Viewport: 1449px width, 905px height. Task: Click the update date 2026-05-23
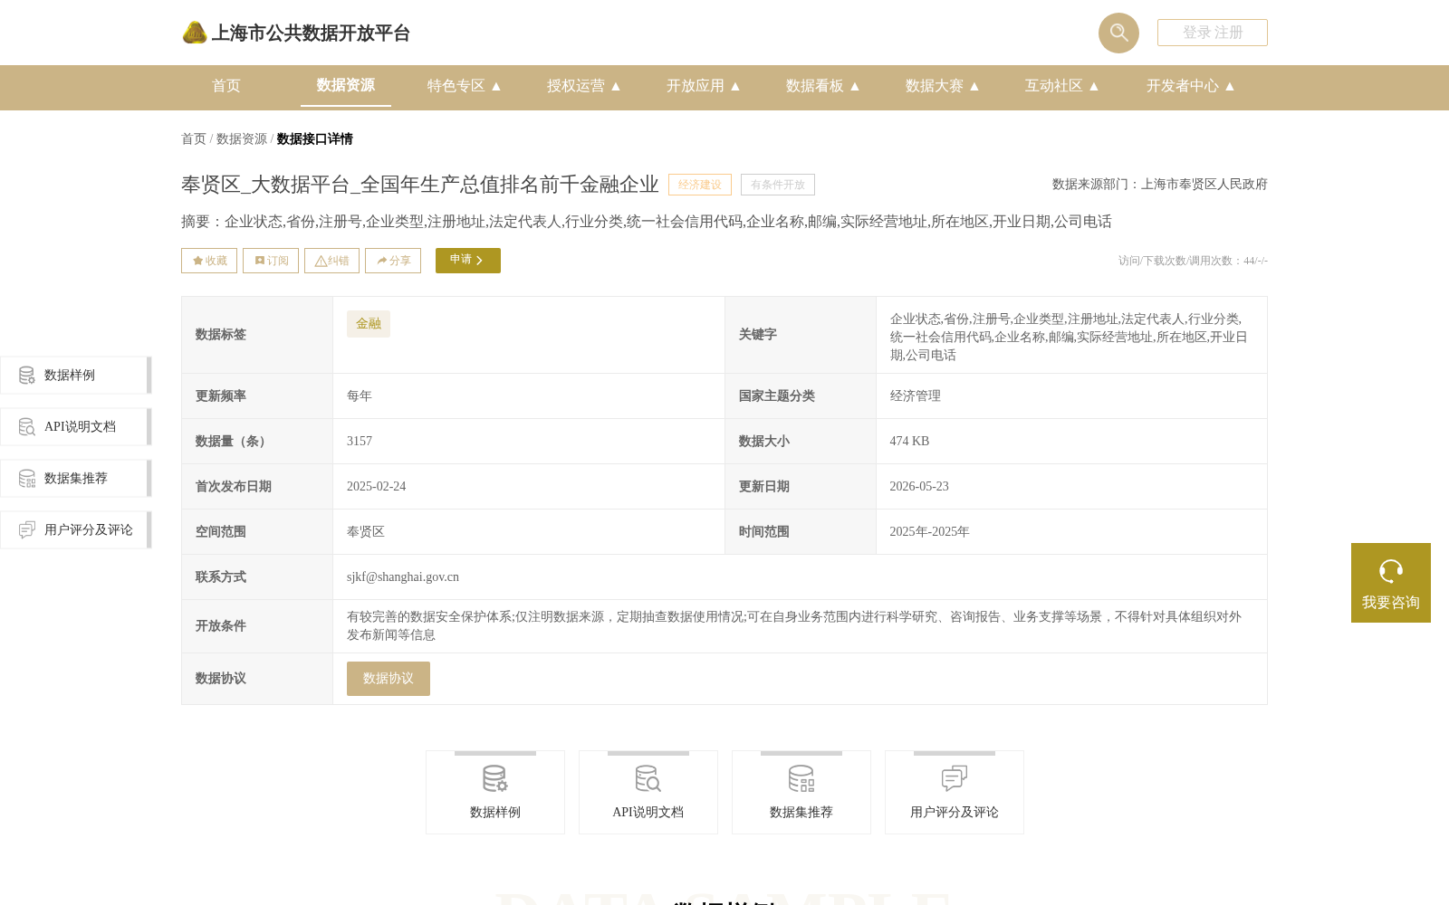click(x=919, y=487)
